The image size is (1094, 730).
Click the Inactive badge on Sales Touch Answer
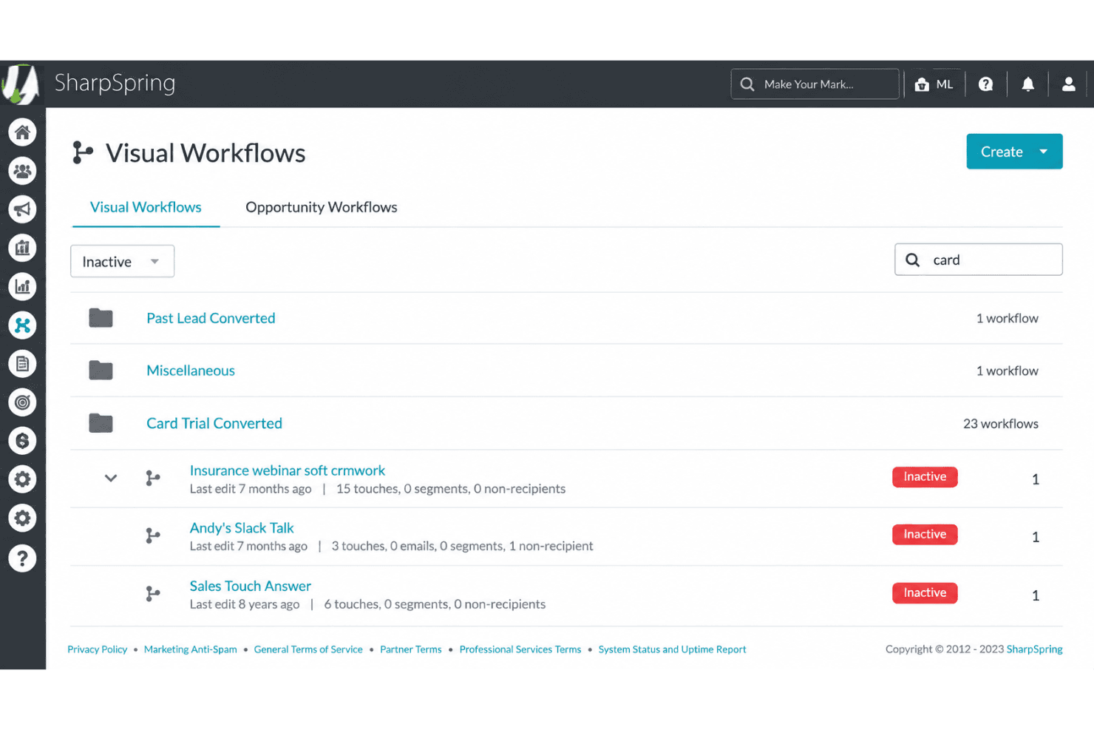coord(925,593)
